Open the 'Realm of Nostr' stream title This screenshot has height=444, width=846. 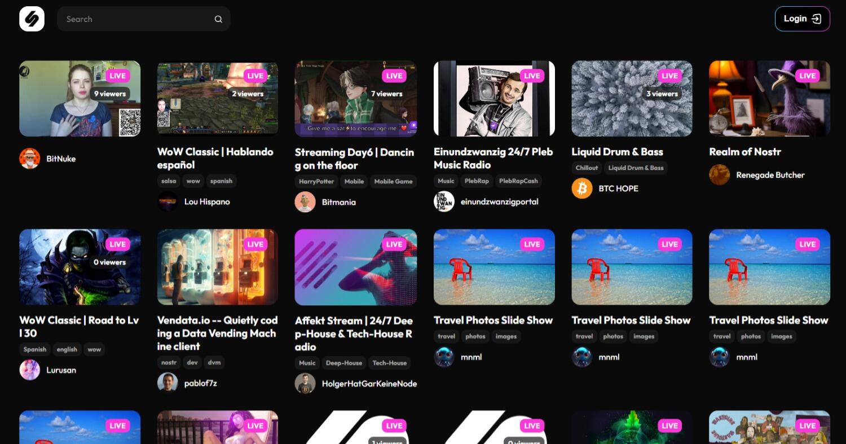click(745, 152)
